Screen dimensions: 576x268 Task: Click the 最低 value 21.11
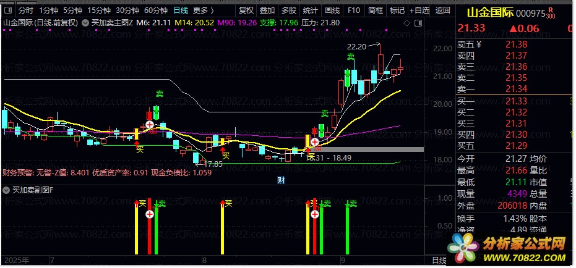coord(516,182)
